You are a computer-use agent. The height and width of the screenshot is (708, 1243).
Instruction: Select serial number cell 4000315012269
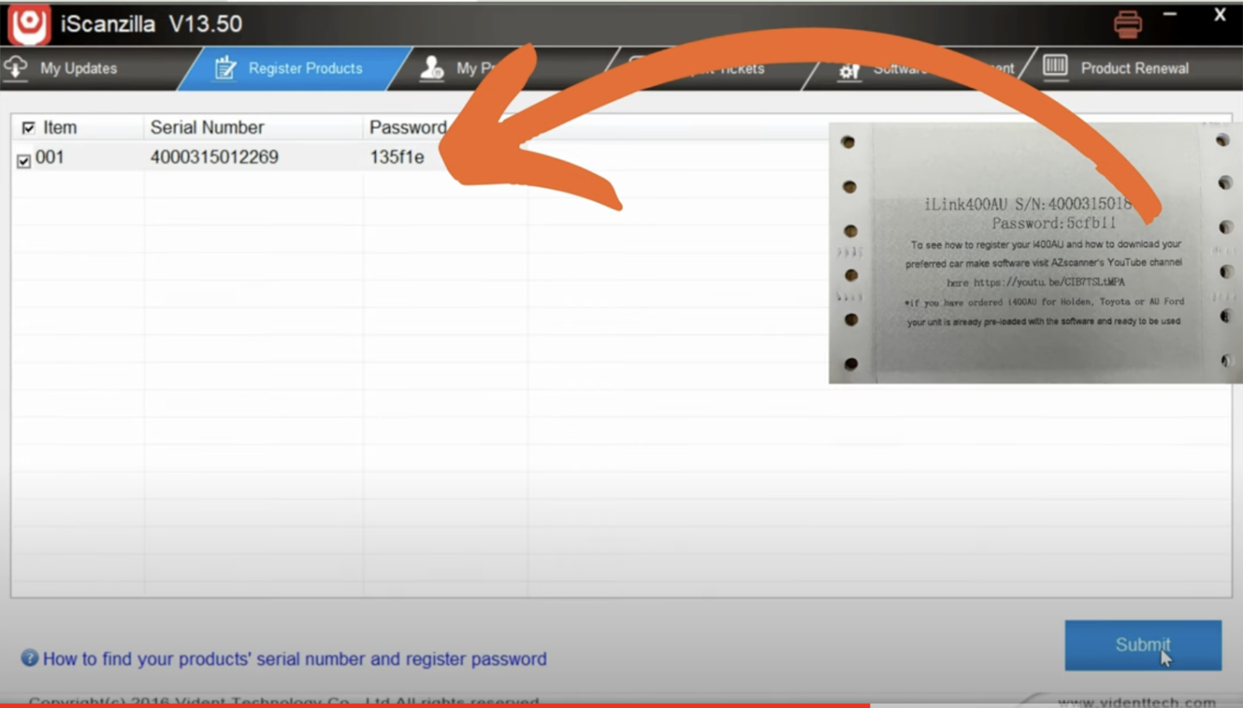click(x=214, y=157)
